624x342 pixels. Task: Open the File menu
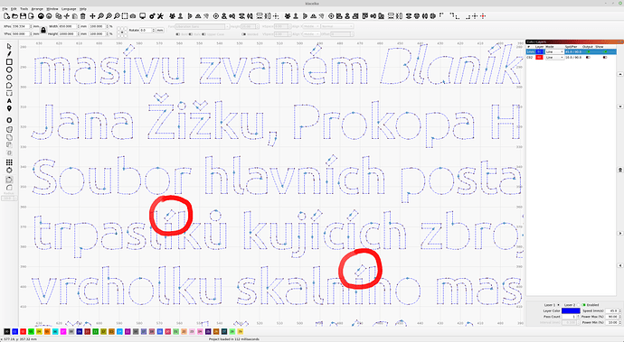pyautogui.click(x=5, y=9)
